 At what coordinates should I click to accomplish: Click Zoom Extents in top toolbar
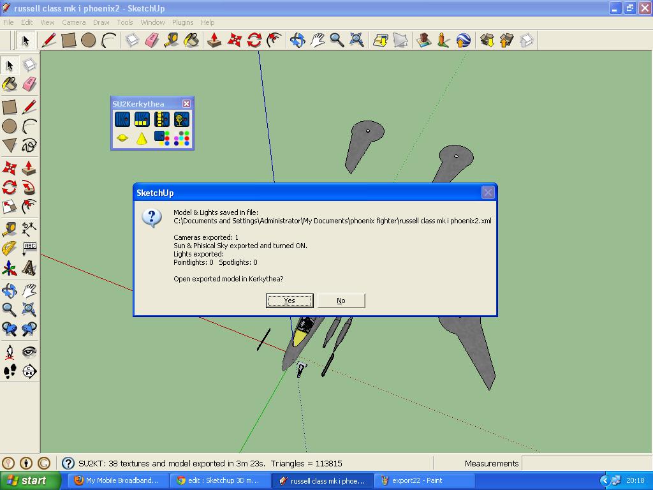tap(357, 40)
